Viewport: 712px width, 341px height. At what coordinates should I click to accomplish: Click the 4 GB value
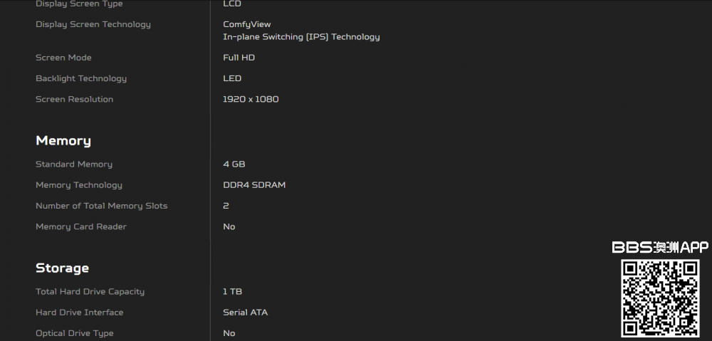[x=234, y=164]
